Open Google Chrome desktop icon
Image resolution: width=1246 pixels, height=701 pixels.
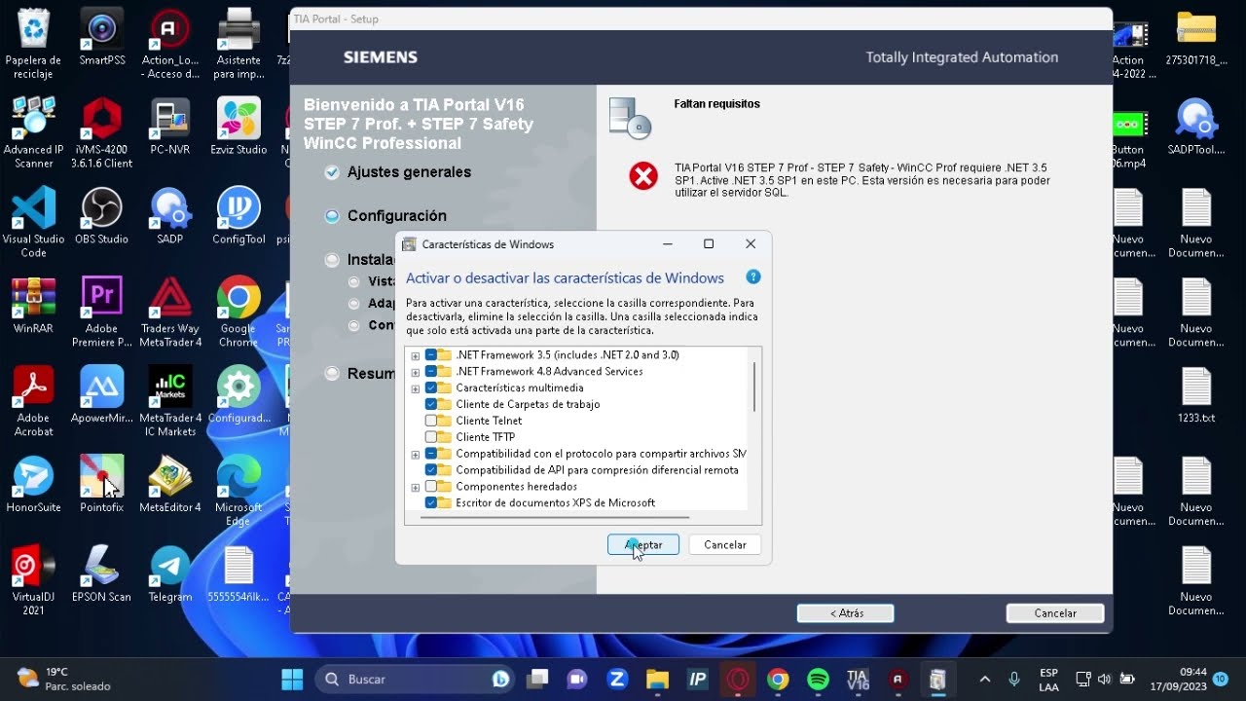click(x=238, y=313)
